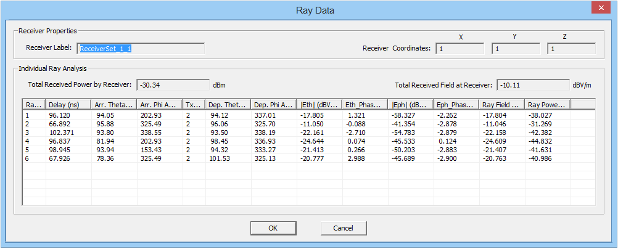Click the |Eth| (dBV) column header
This screenshot has height=249, width=618.
pos(319,105)
